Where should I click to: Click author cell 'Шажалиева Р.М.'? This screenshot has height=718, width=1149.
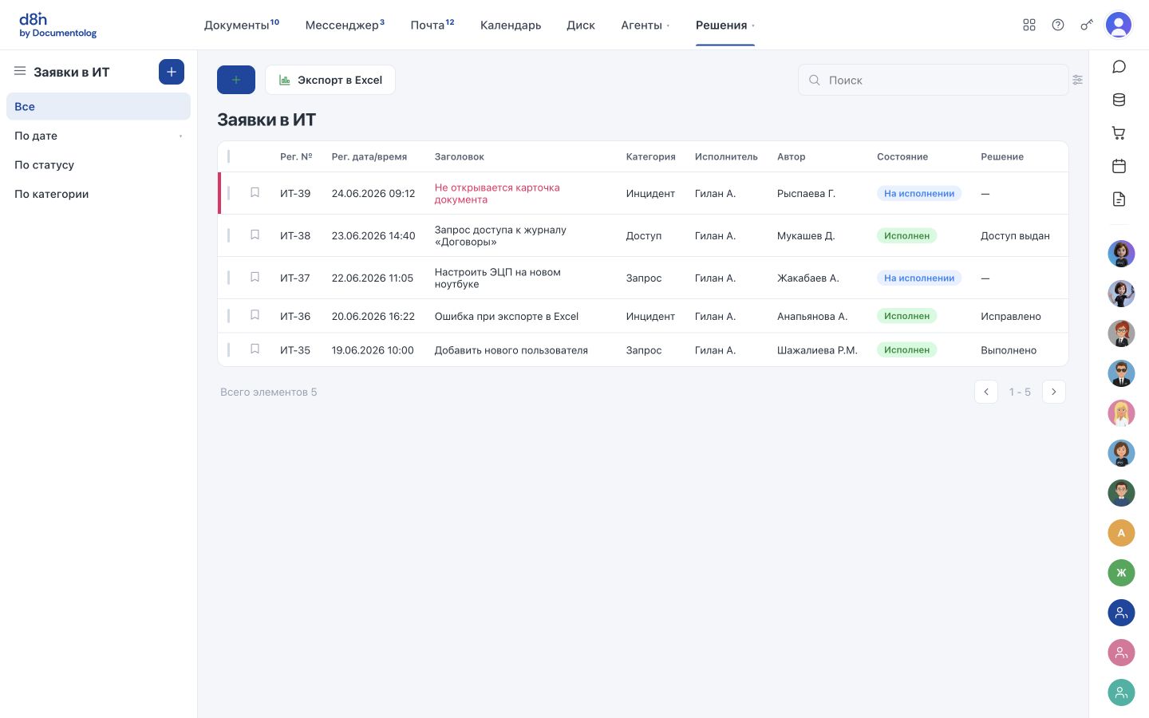click(817, 350)
